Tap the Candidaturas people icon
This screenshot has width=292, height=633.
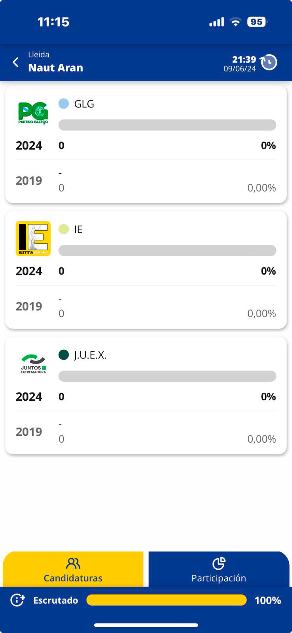pos(73,563)
